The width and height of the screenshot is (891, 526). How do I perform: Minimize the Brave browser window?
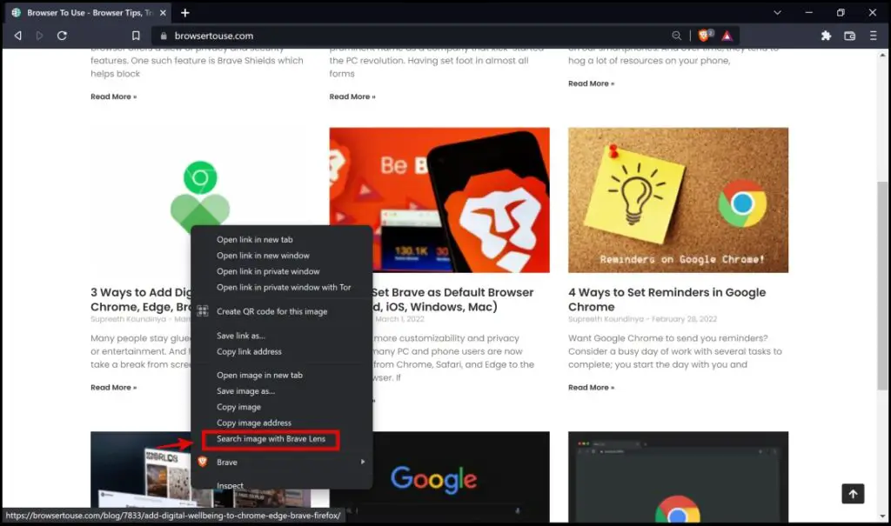click(808, 12)
